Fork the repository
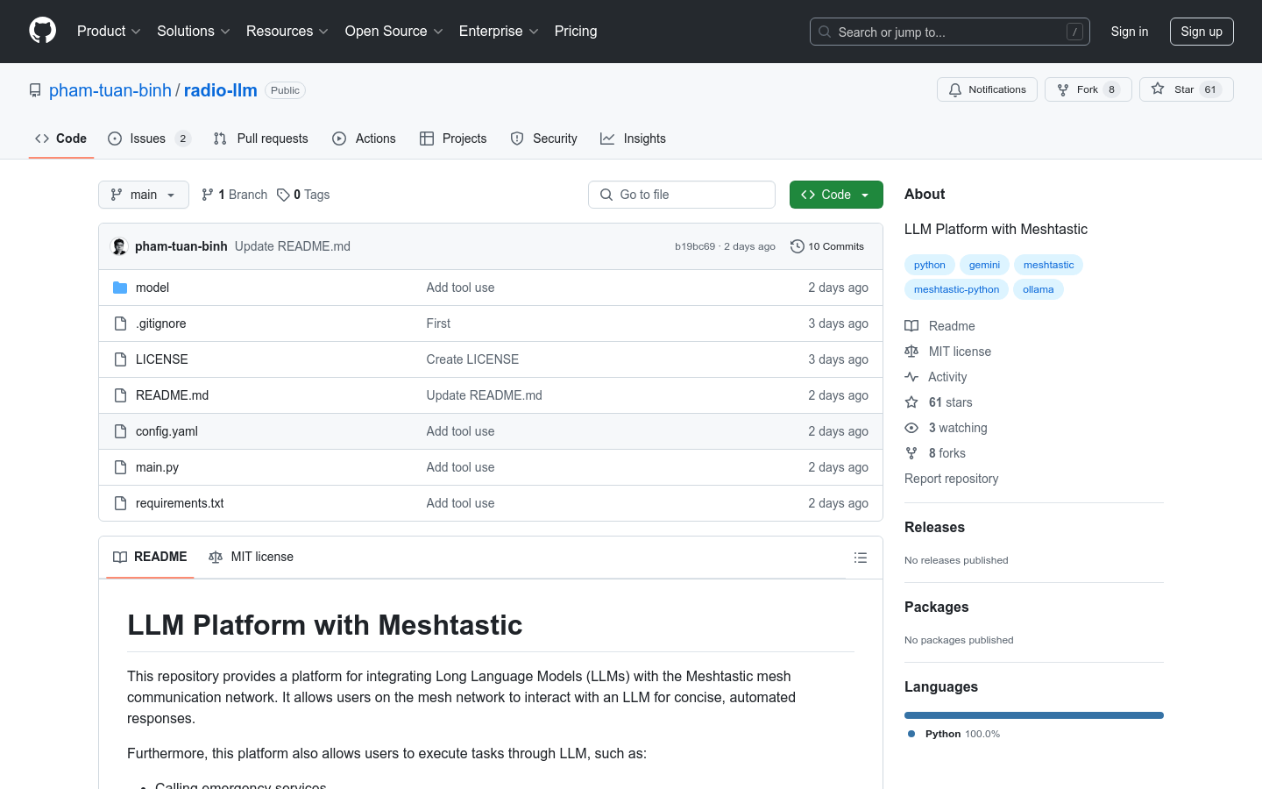1262x789 pixels. pyautogui.click(x=1088, y=89)
